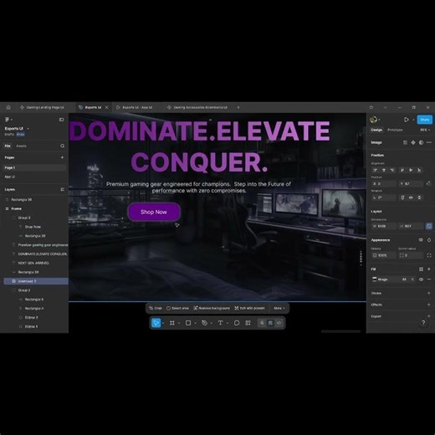Switch to the Assets tab
Screen dimensions: 435x435
click(x=21, y=146)
